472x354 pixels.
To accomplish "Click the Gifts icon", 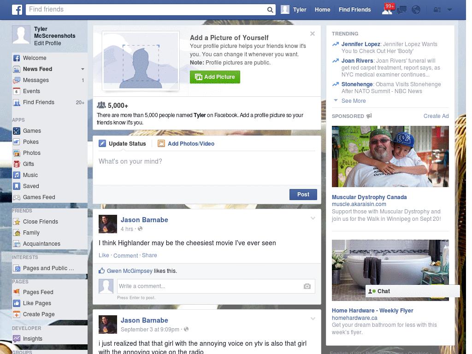I will pos(17,164).
